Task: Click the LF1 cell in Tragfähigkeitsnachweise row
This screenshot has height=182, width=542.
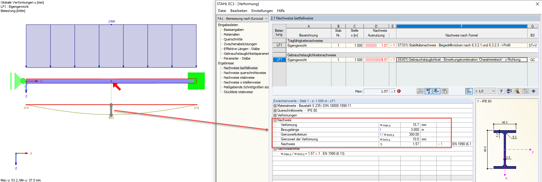Action: (x=279, y=45)
